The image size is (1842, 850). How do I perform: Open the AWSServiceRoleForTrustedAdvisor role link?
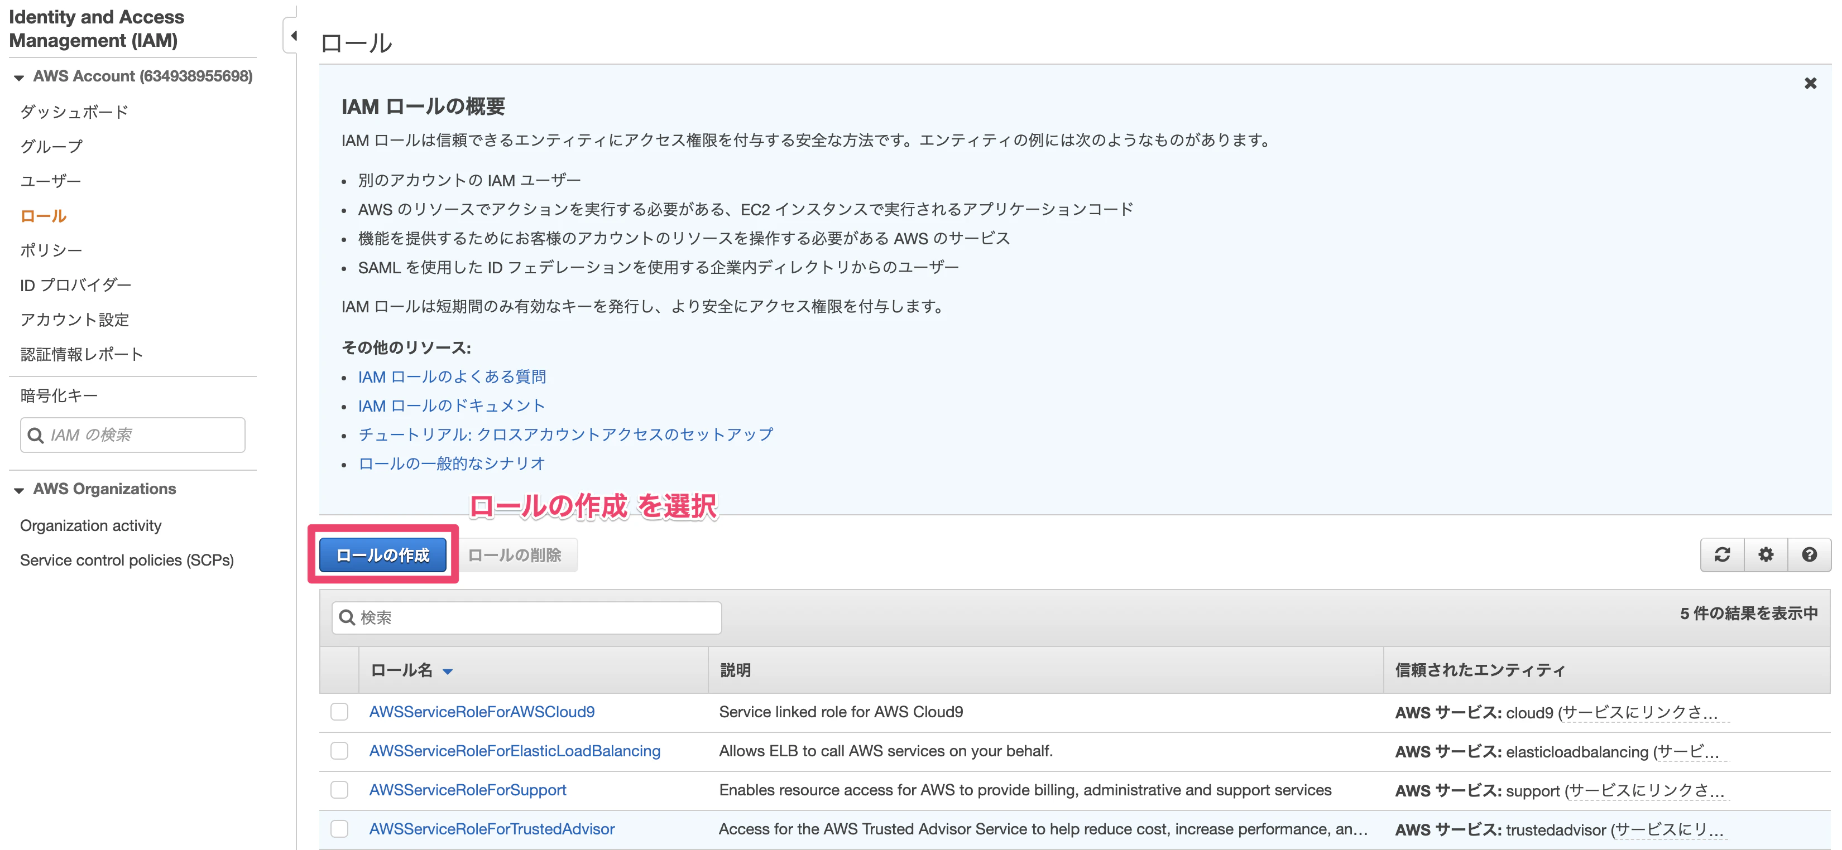point(492,829)
